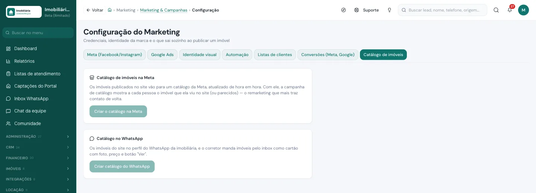Click the lightbulb tips icon
Screen dimensions: 536x193
[389, 10]
